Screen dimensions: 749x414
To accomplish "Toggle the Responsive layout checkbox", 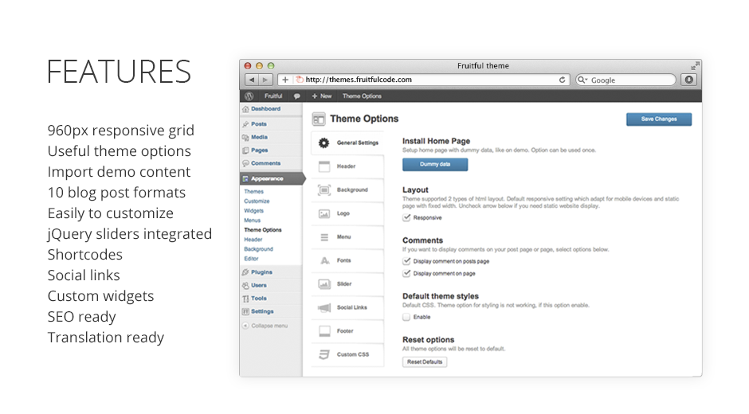I will 407,217.
